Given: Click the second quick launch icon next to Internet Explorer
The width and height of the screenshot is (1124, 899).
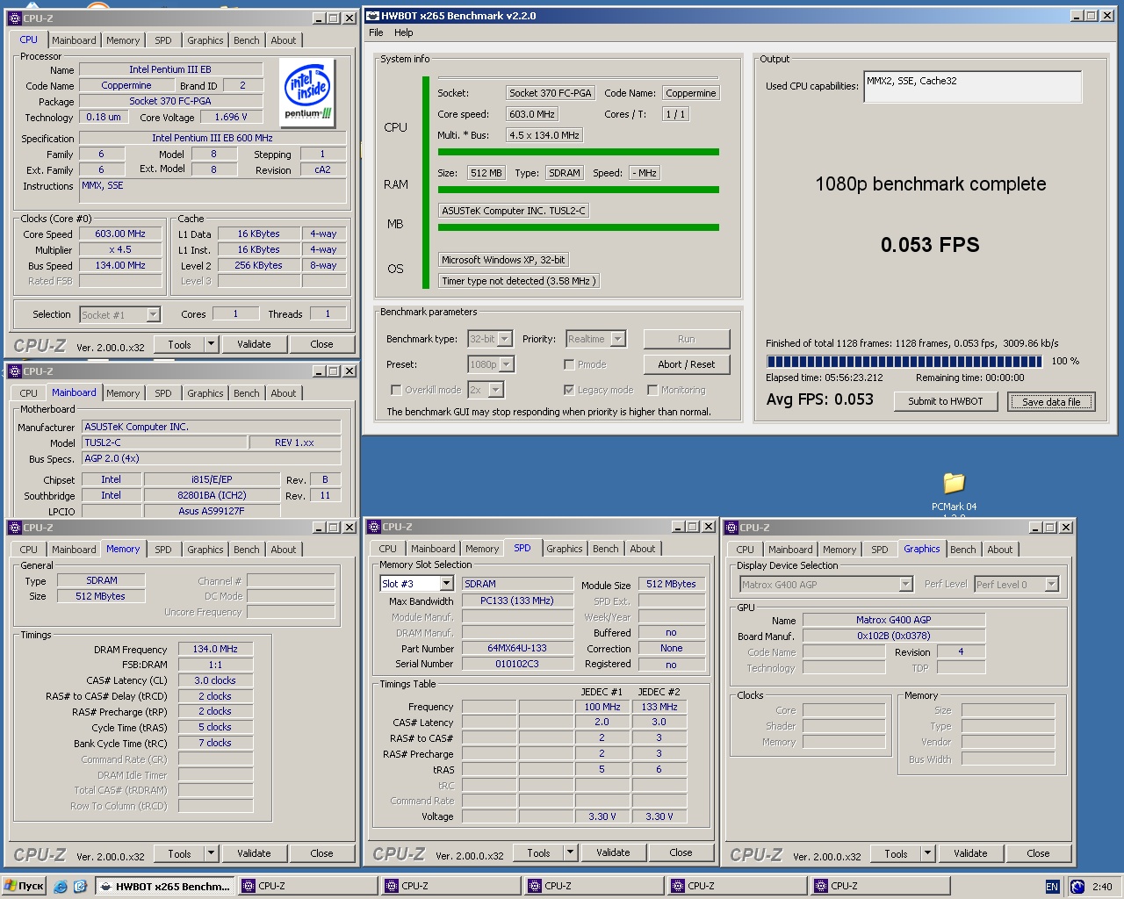Looking at the screenshot, I should click(x=80, y=887).
